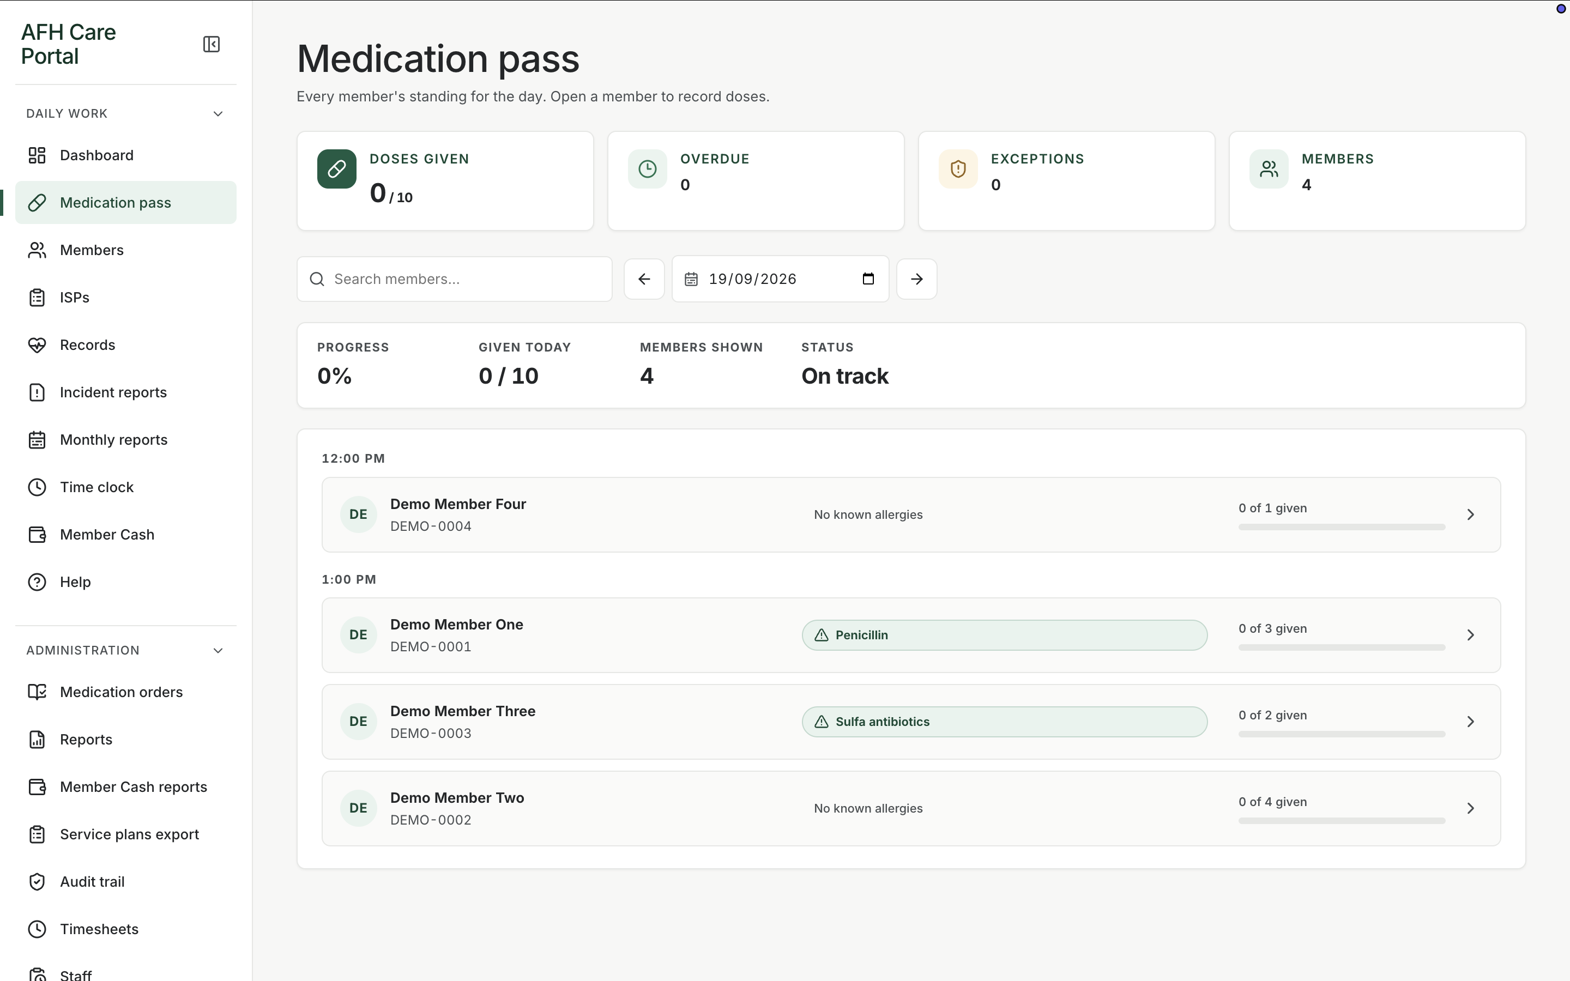This screenshot has height=981, width=1570.
Task: Click the Members card people icon
Action: [x=1269, y=169]
